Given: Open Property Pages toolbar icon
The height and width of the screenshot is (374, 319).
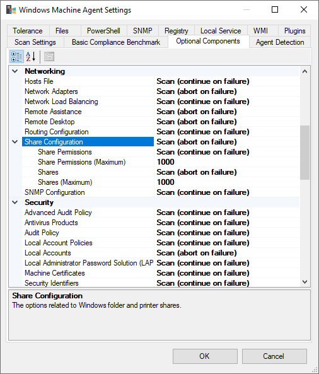Looking at the screenshot, I should pos(49,57).
